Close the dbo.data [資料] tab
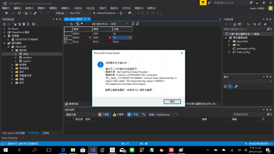Screen dimensions: 274x154 point(89,19)
